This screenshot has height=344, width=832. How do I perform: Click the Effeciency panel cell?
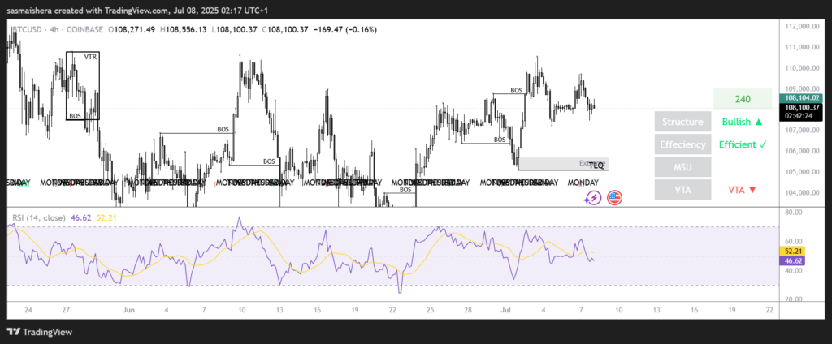[682, 144]
